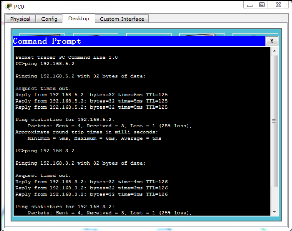The height and width of the screenshot is (231, 292).
Task: Click the PC0 window icon
Action: pos(8,7)
